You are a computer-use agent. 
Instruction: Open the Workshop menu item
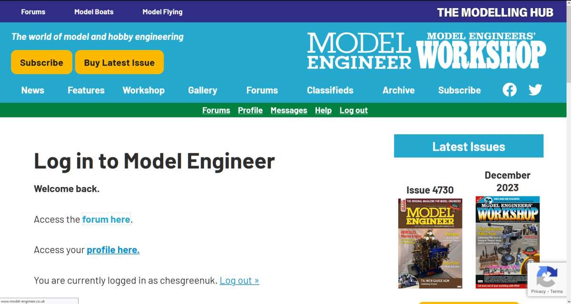144,90
